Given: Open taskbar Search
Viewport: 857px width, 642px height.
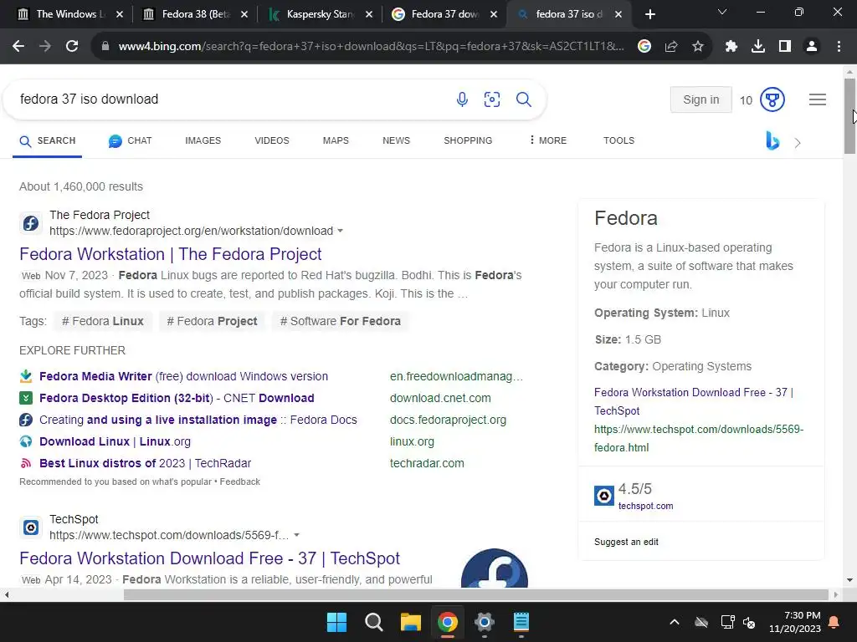Looking at the screenshot, I should point(374,622).
